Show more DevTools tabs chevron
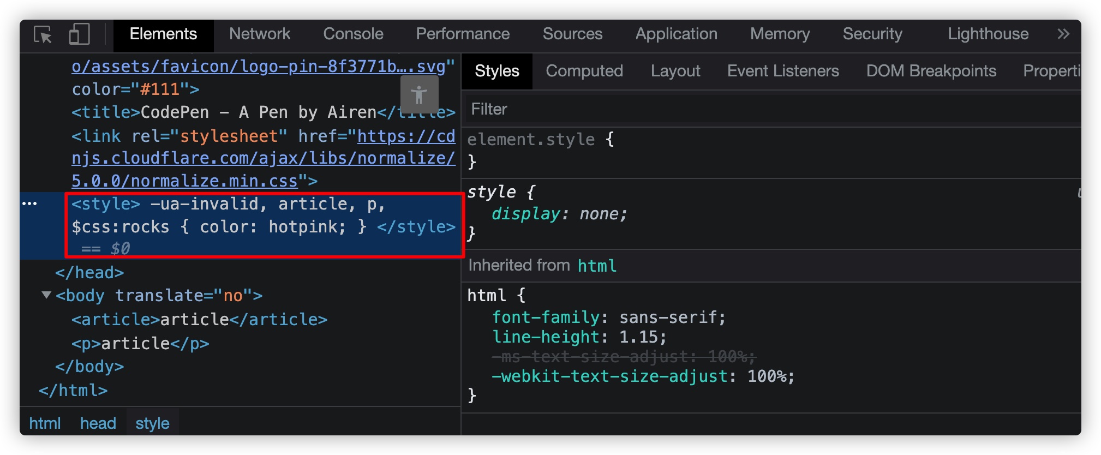This screenshot has width=1101, height=455. point(1063,34)
